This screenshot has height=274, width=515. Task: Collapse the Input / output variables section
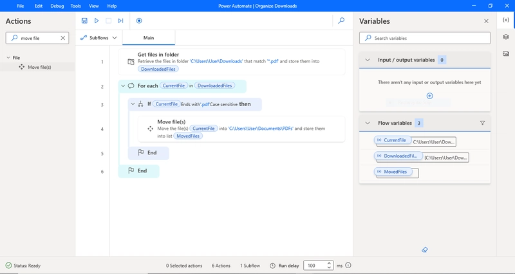368,60
